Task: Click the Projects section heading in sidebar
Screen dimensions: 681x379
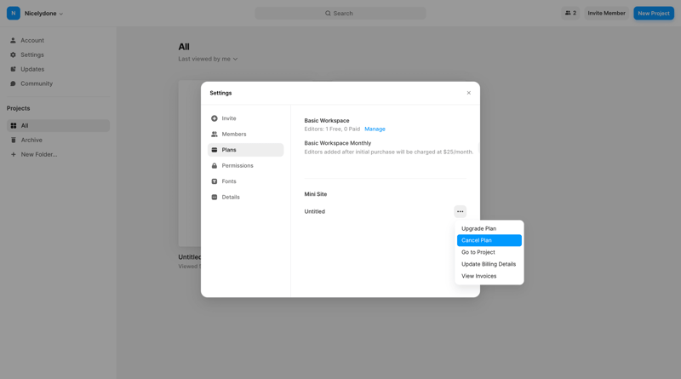Action: 18,108
